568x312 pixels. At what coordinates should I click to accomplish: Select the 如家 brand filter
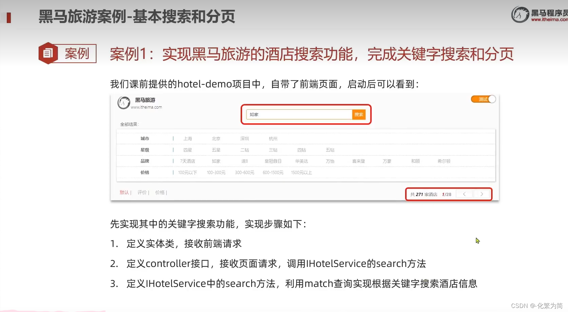tap(216, 161)
